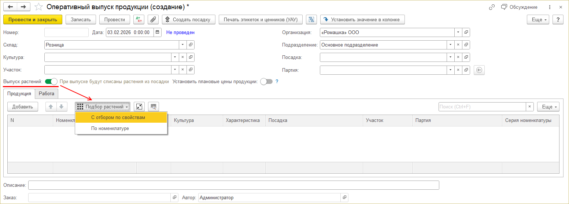Image resolution: width=569 pixels, height=204 pixels.
Task: Switch to the Работа tab
Action: tap(47, 94)
